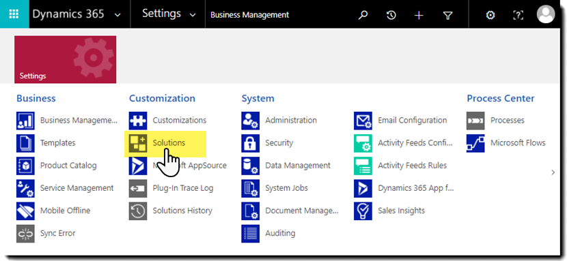This screenshot has height=261, width=567.
Task: Open the Solutions link
Action: (169, 142)
